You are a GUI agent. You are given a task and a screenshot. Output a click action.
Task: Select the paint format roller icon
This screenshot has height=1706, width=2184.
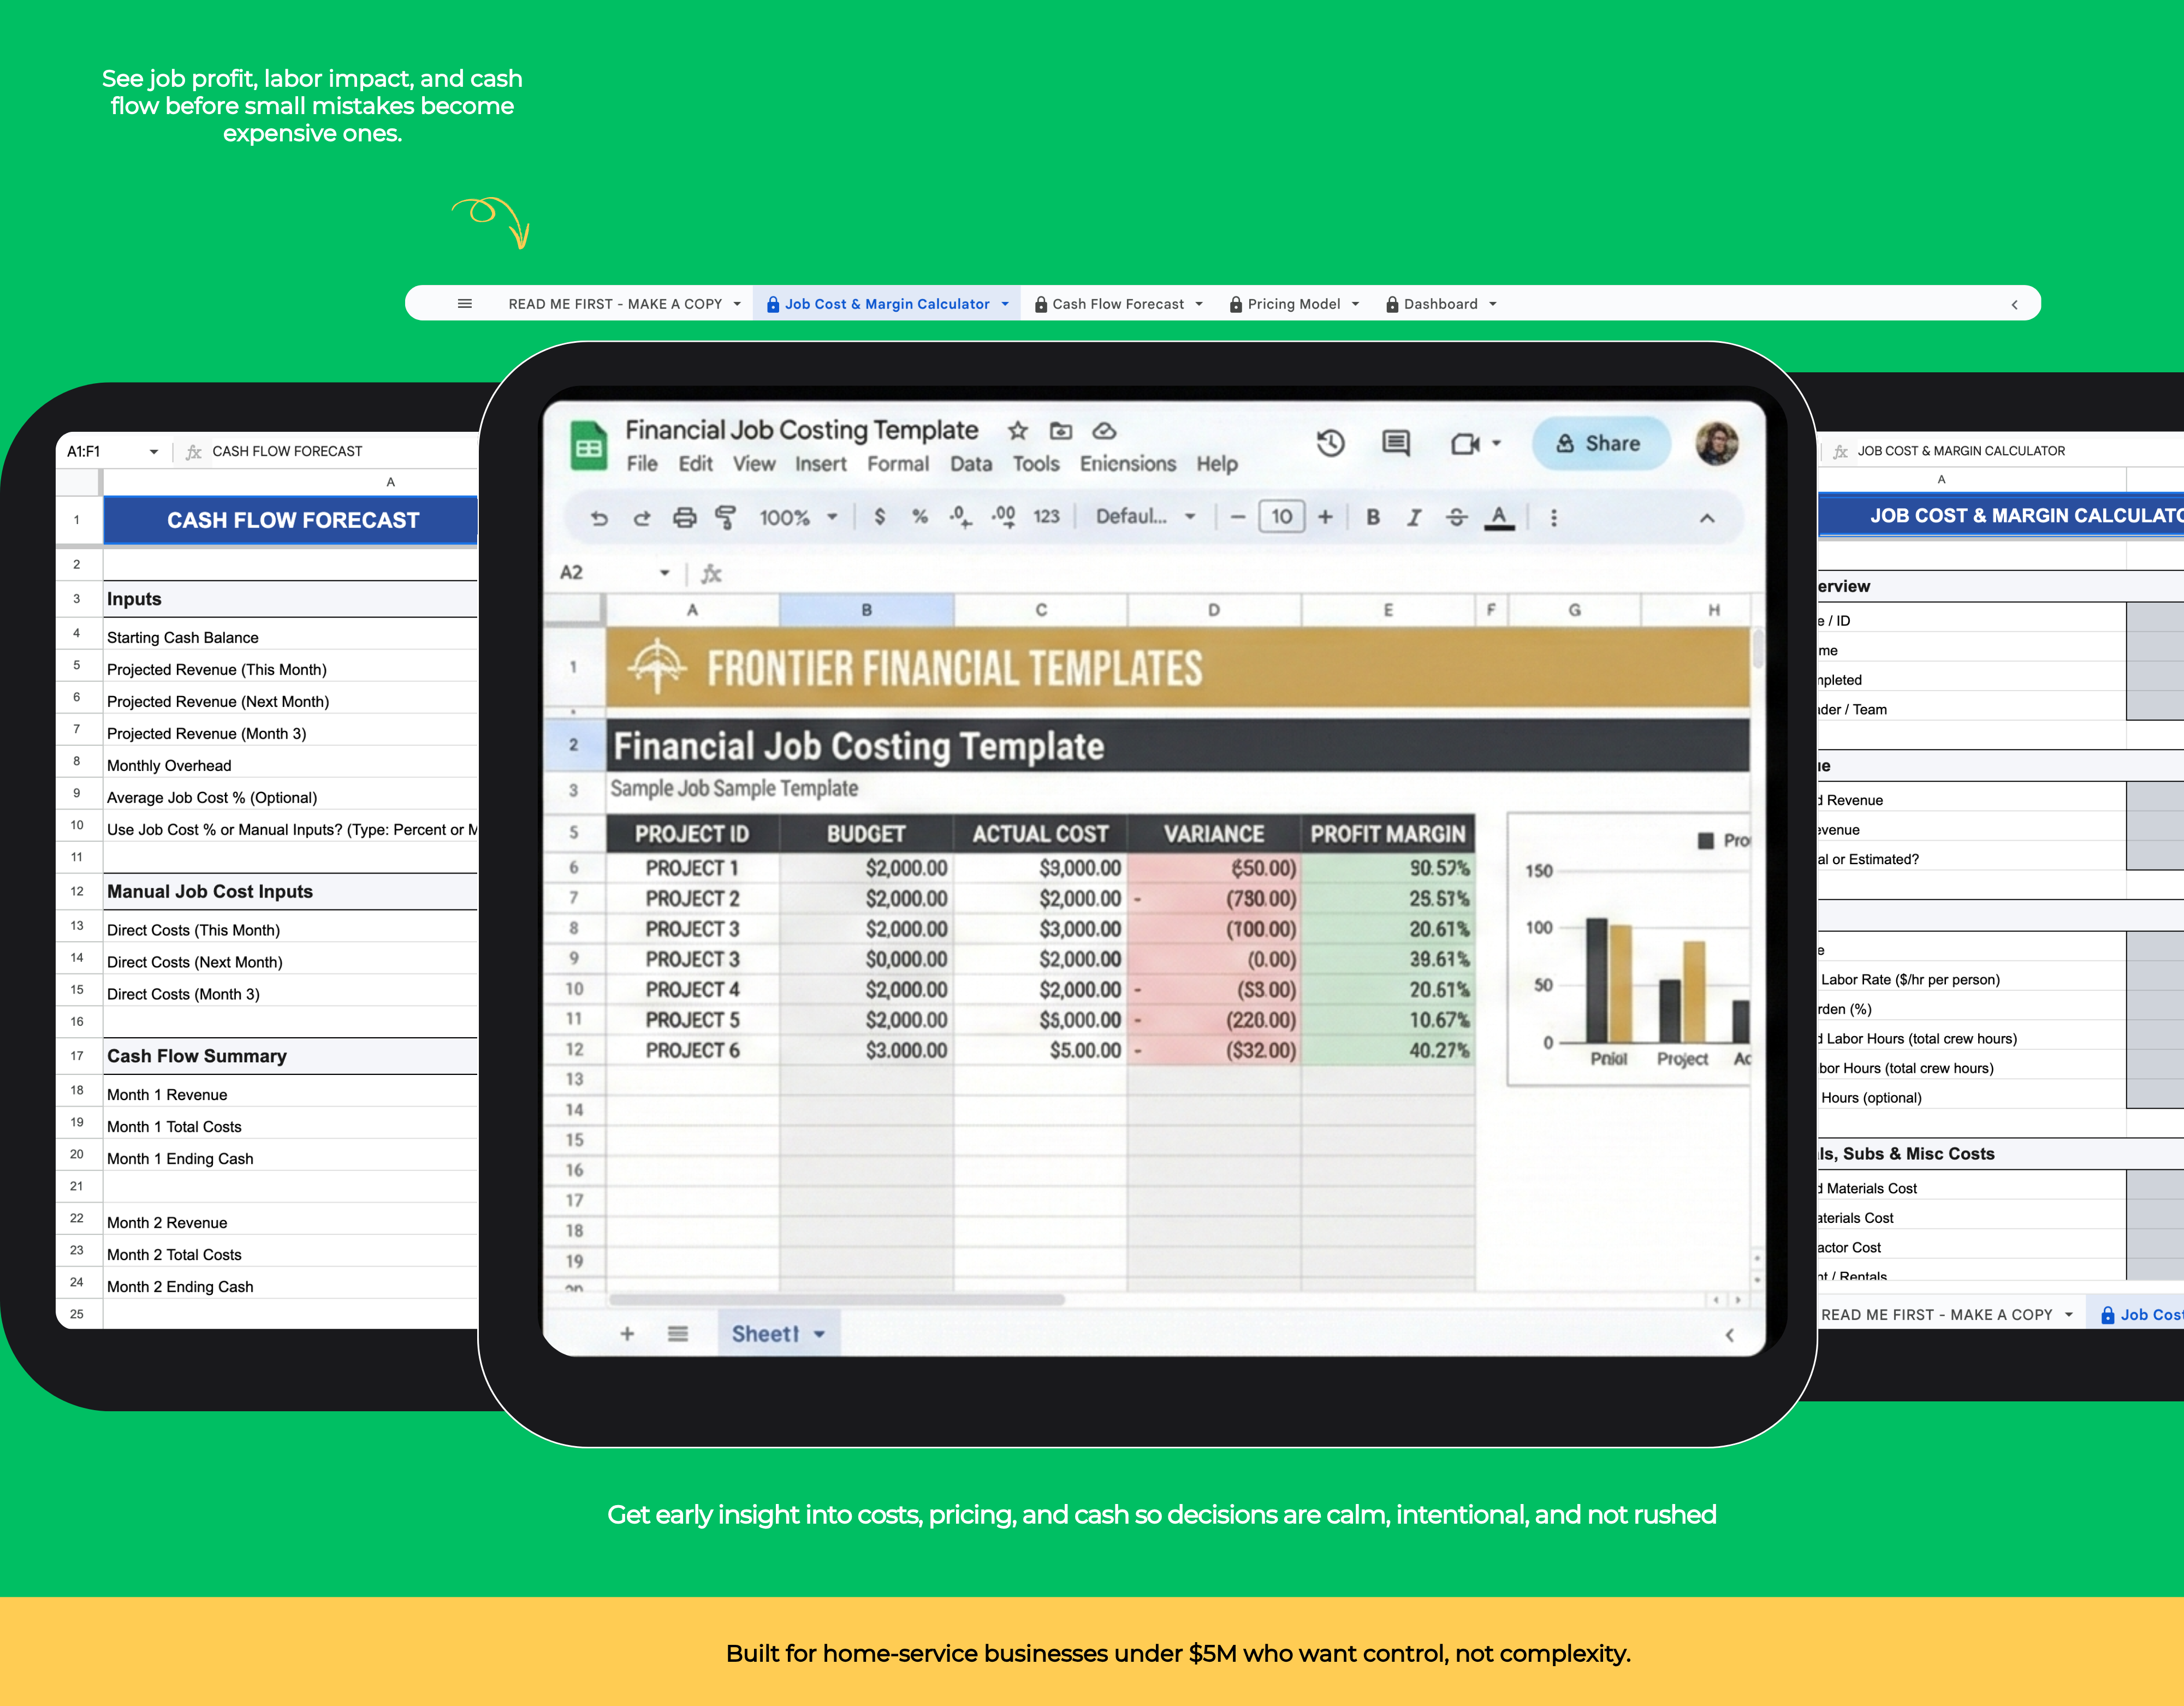pos(726,518)
